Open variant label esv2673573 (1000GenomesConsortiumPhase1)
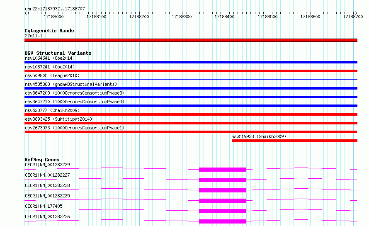Image resolution: width=369 pixels, height=226 pixels. pos(75,128)
